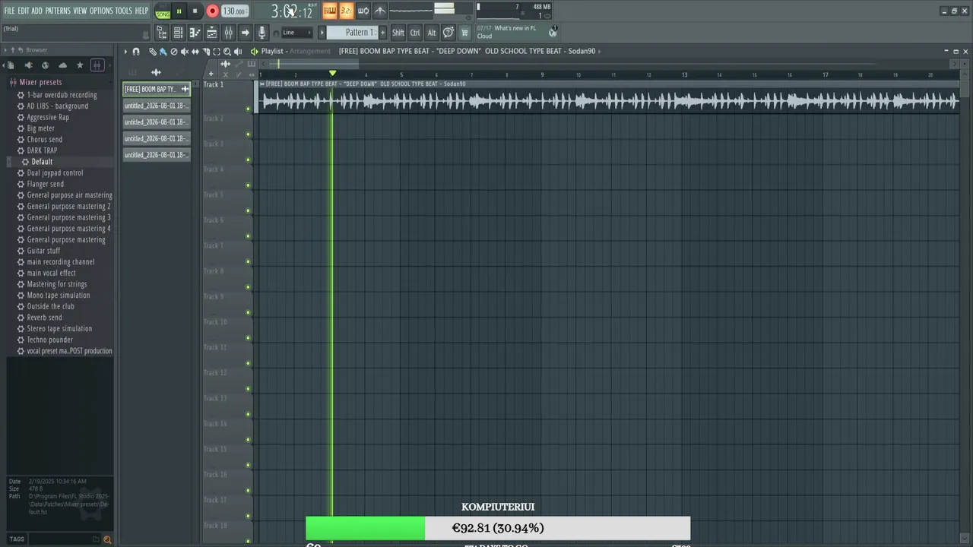Click the Arrangement breadcrumb in Playlist title
The image size is (973, 547).
point(309,51)
